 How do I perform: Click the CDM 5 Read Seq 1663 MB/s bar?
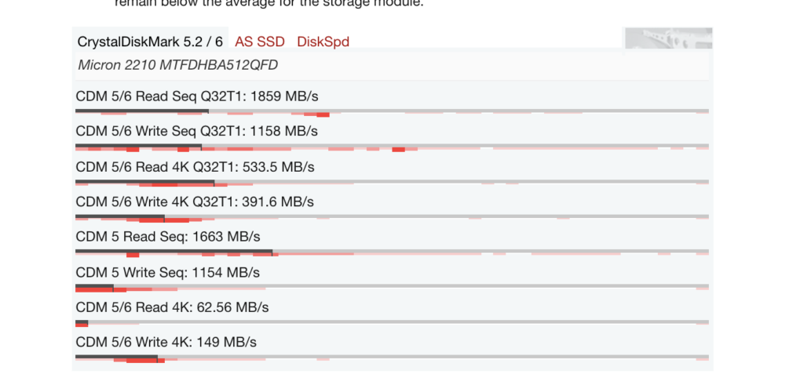393,253
